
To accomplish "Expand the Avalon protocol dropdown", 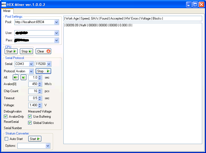I will tap(31, 71).
